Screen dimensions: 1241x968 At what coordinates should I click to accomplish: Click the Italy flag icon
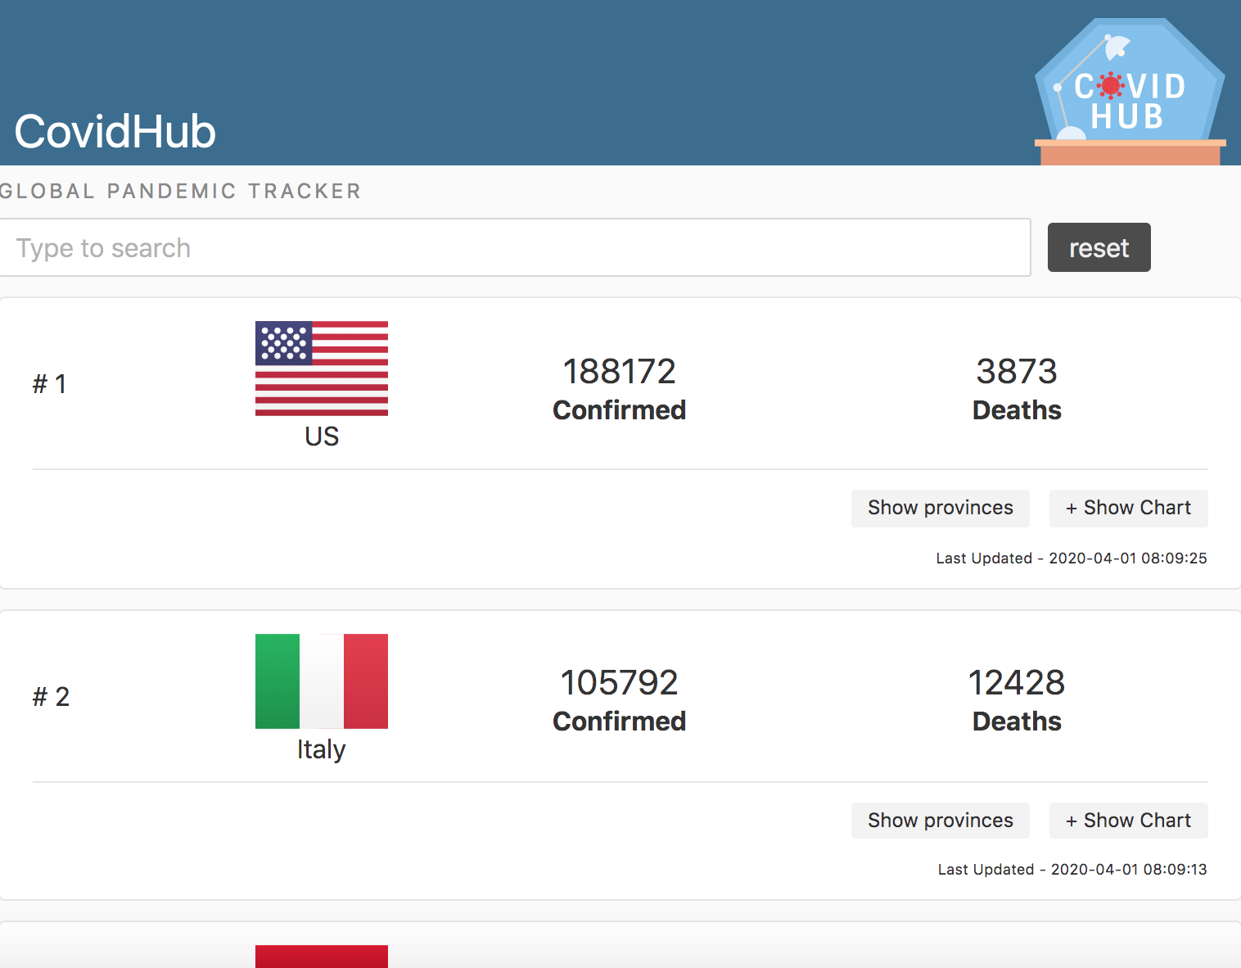coord(322,681)
